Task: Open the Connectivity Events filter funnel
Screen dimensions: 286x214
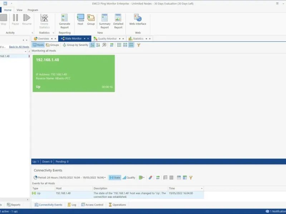Action: (191, 178)
